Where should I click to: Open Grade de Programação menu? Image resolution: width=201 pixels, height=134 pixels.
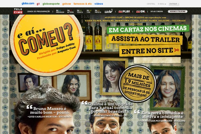coord(39,11)
